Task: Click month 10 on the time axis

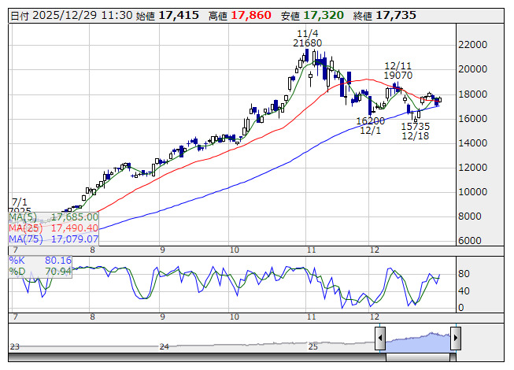Action: [x=234, y=250]
